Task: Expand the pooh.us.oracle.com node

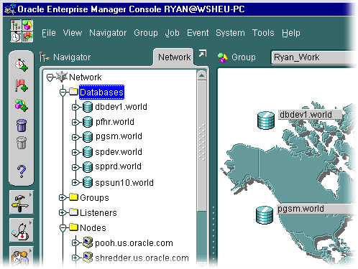Action: [75, 243]
